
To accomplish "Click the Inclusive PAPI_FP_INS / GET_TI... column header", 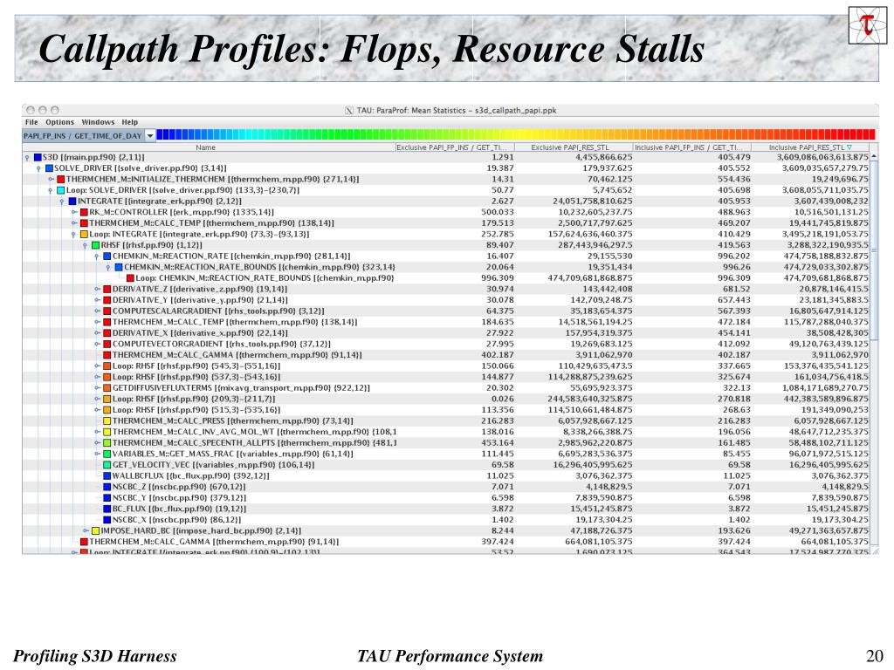I will click(692, 147).
